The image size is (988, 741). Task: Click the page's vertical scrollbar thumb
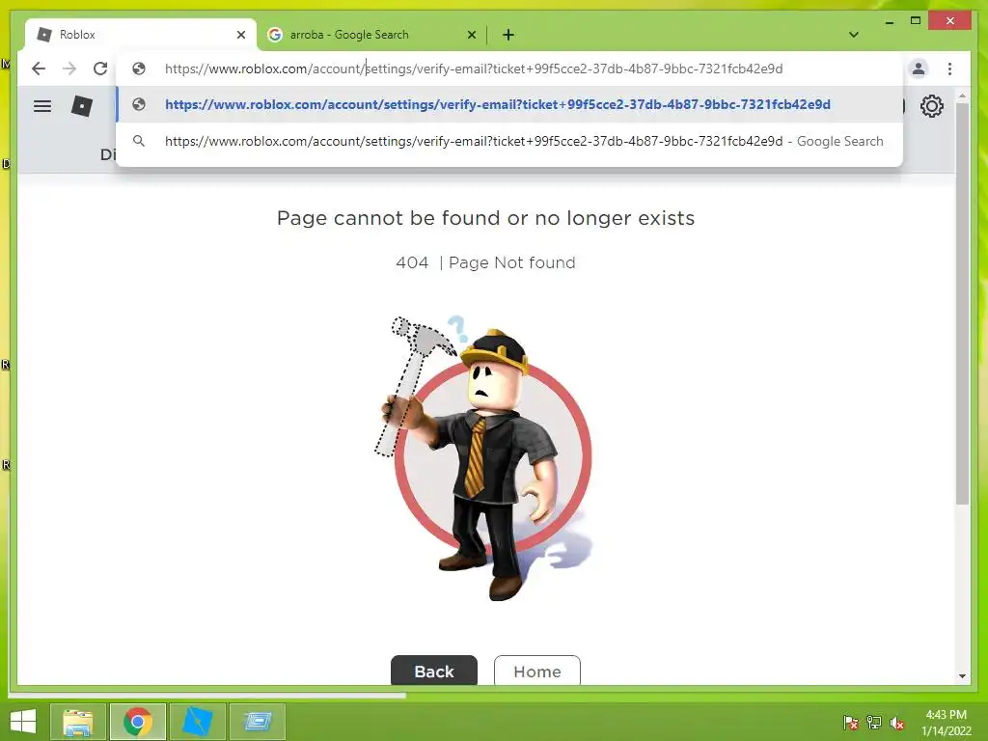click(962, 302)
